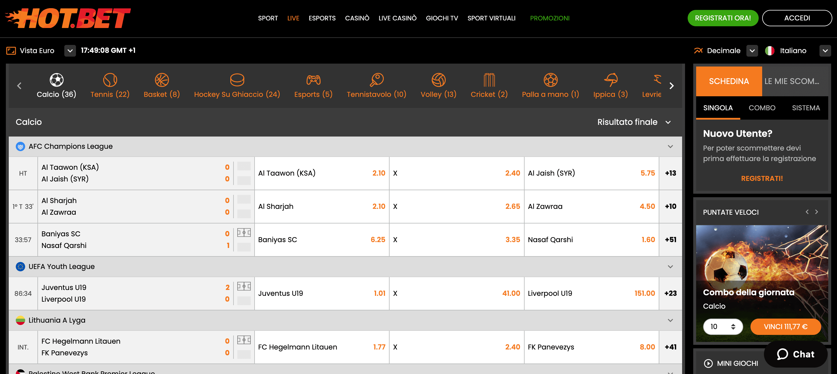Select the Tennistavolo paddle icon
This screenshot has width=837, height=374.
pyautogui.click(x=377, y=81)
